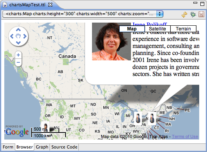
Task: Select the Map view type
Action: point(132,29)
